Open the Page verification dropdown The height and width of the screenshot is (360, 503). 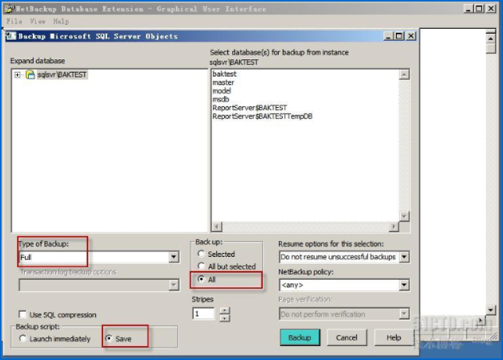coord(404,314)
